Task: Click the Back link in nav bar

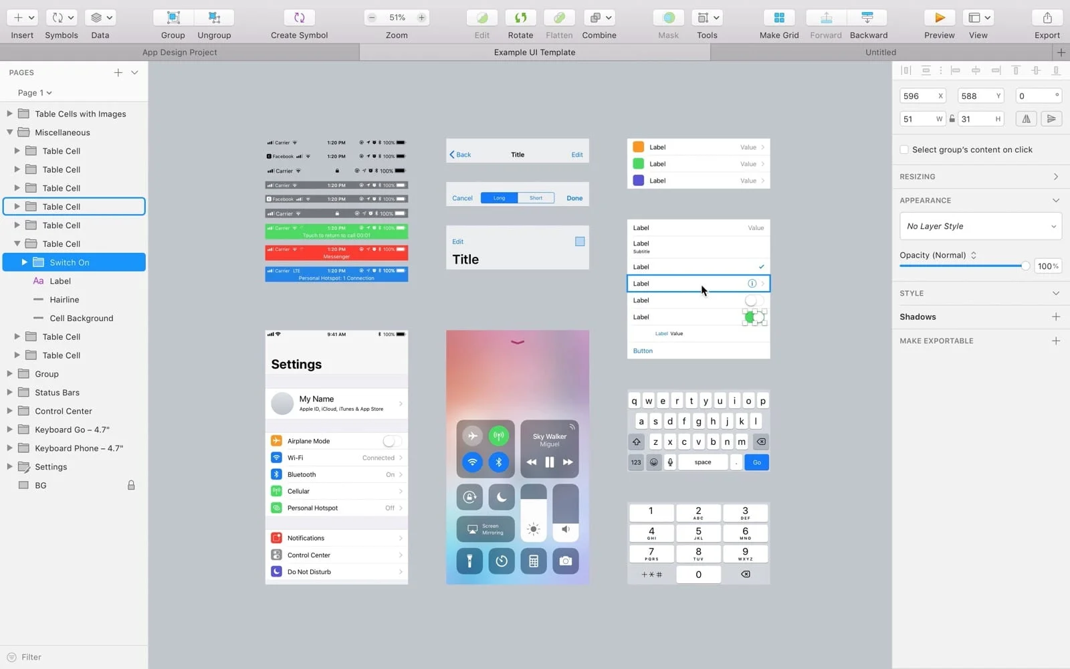Action: (x=460, y=155)
